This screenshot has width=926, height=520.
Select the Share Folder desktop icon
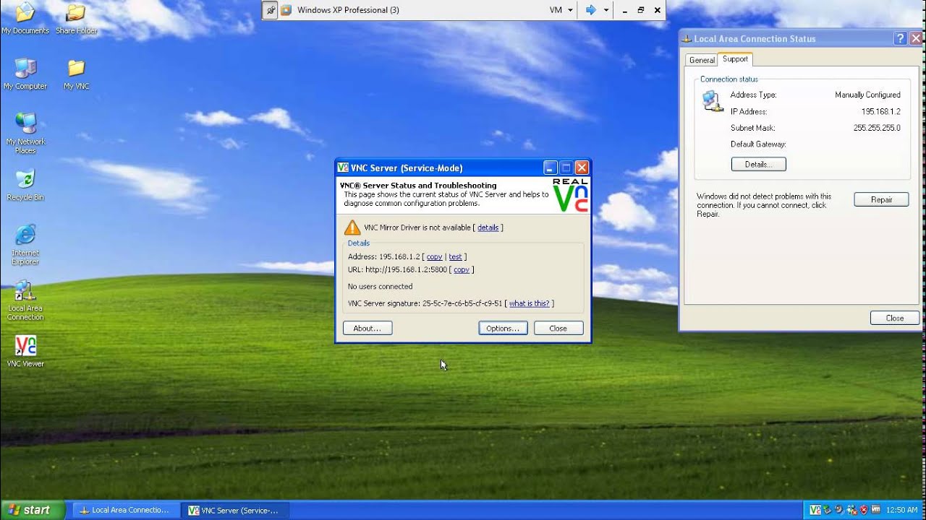click(76, 19)
